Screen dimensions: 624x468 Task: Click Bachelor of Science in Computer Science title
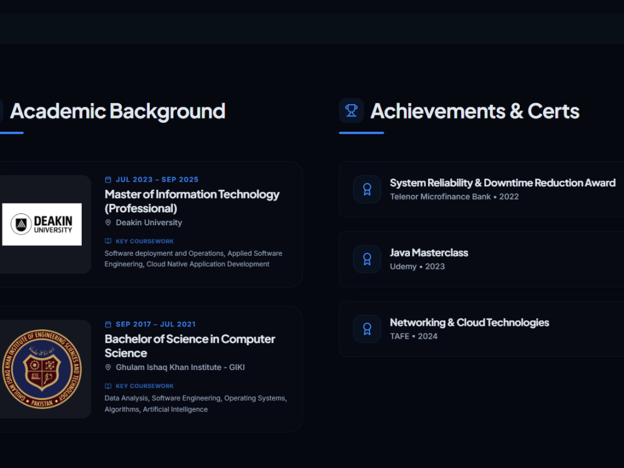(x=190, y=346)
